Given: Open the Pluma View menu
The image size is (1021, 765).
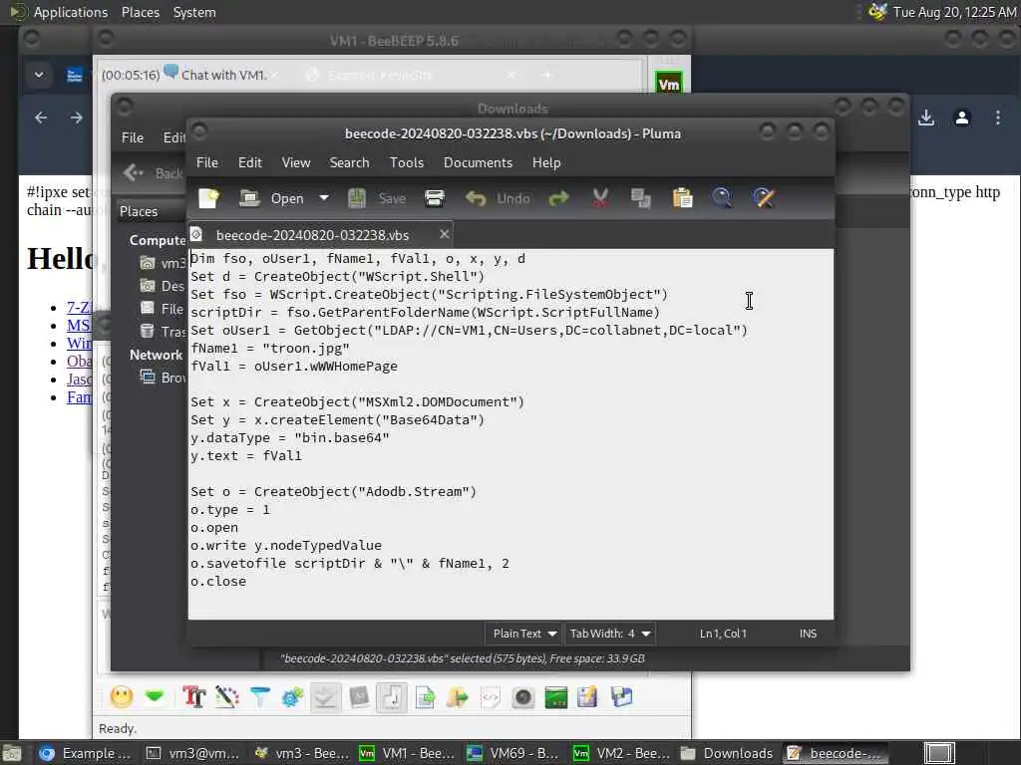Looking at the screenshot, I should pyautogui.click(x=295, y=162).
